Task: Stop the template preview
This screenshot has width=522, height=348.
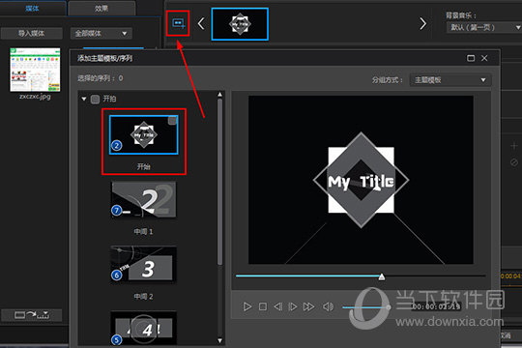Action: coord(263,306)
